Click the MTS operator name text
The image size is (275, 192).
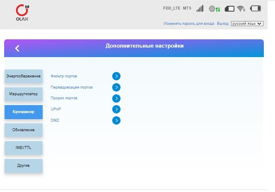187,8
